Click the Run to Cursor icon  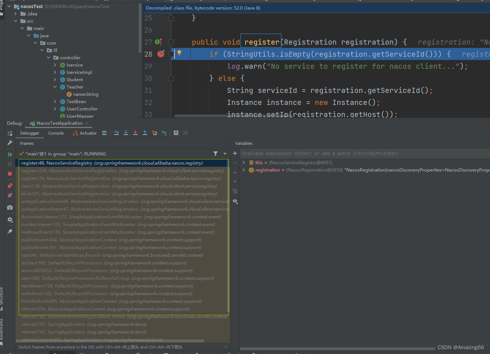pos(164,133)
